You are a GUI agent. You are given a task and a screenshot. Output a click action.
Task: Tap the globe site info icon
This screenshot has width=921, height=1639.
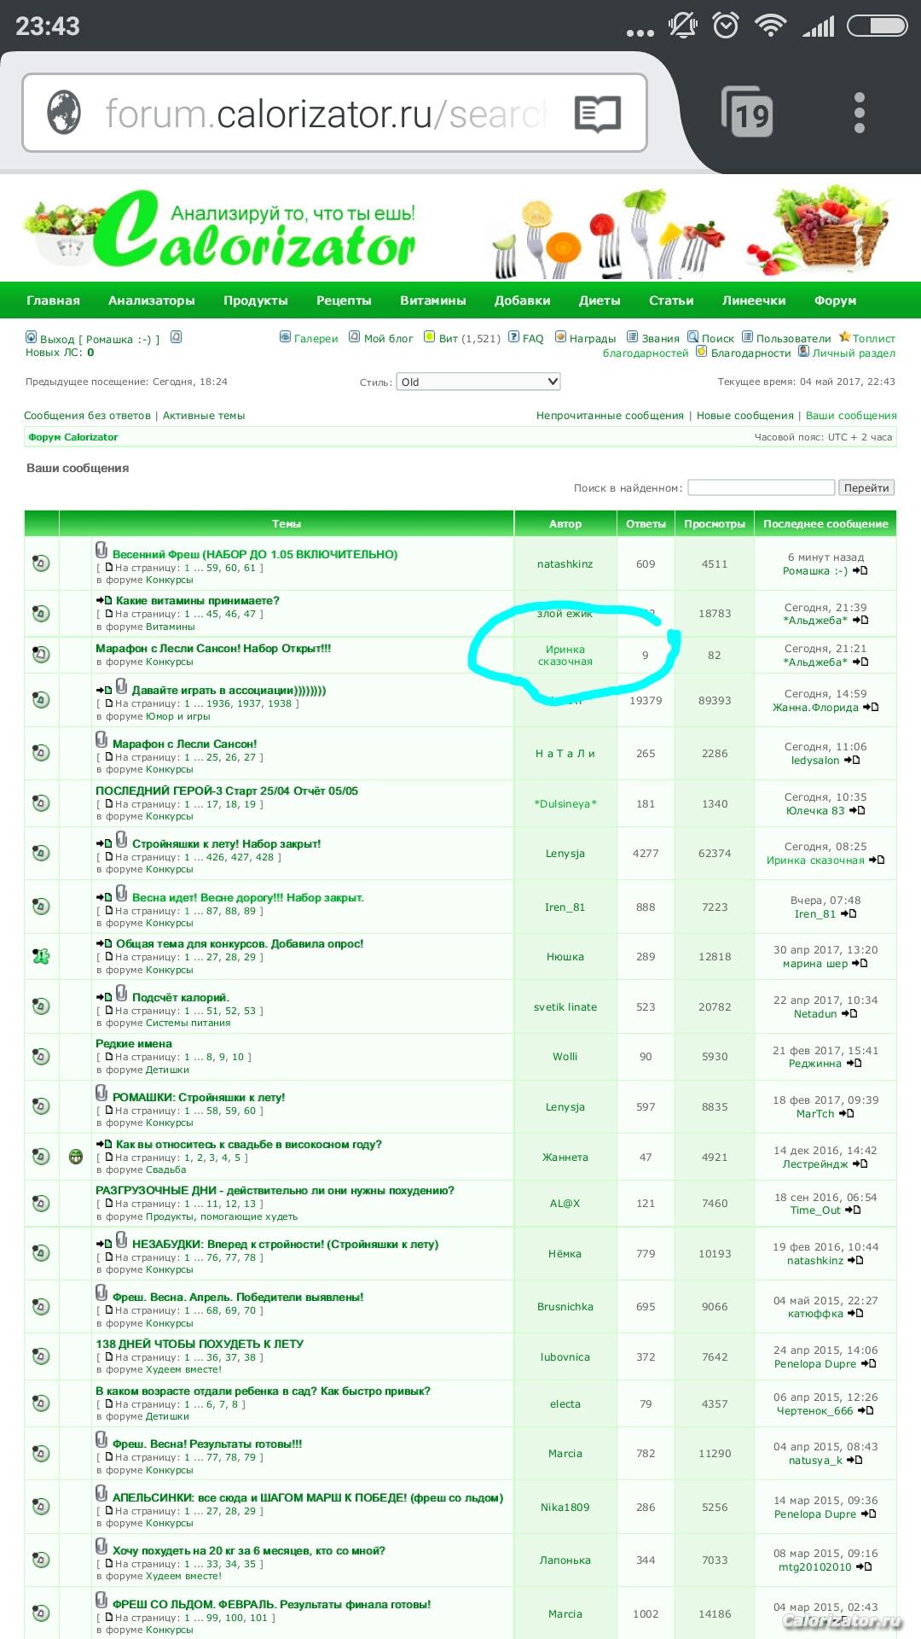pos(64,113)
